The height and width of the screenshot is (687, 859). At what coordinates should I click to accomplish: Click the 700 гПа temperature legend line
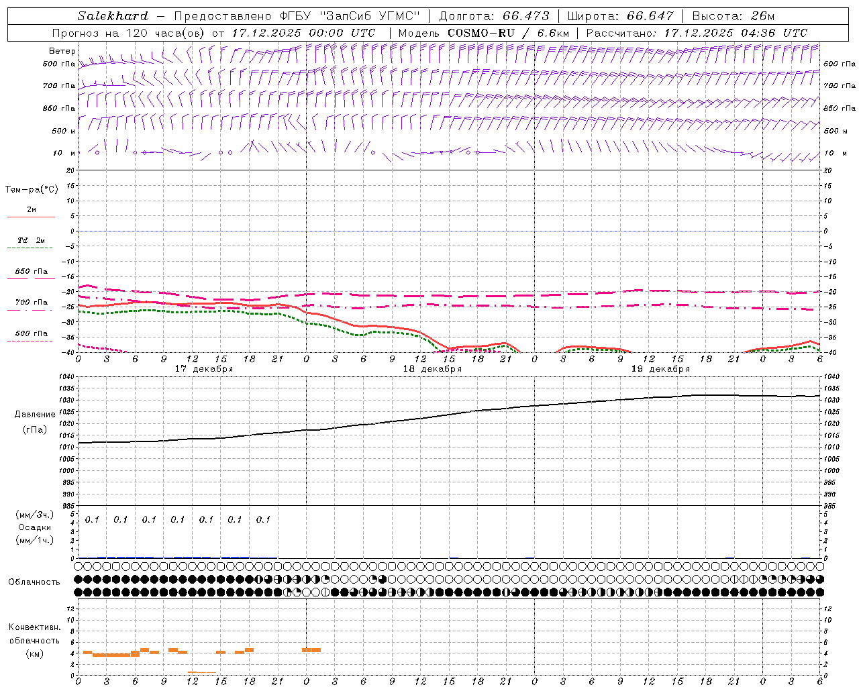pyautogui.click(x=30, y=309)
